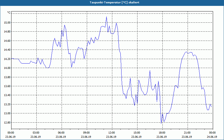
Task: Select the 13,00 y-axis value
Action: pos(7,113)
